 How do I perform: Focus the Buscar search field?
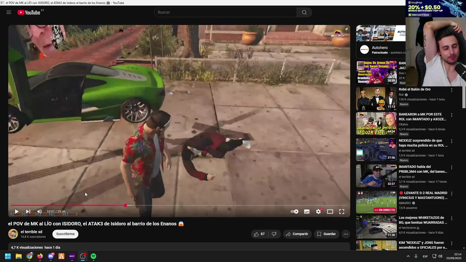[x=226, y=12]
